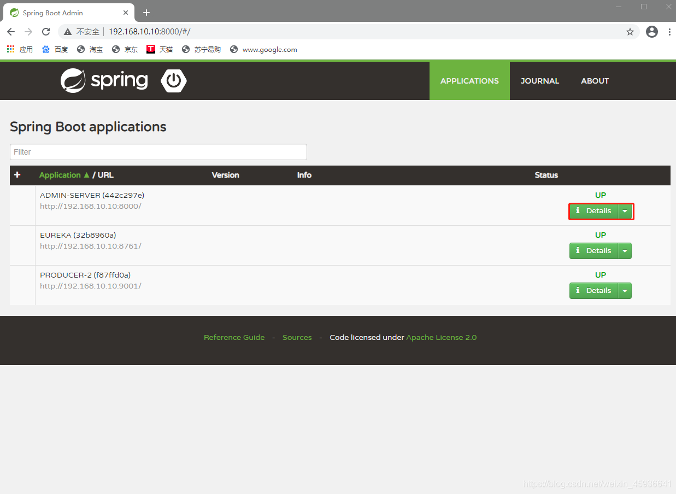Click UP status of EUREKA
Screen dimensions: 676x494
click(601, 235)
